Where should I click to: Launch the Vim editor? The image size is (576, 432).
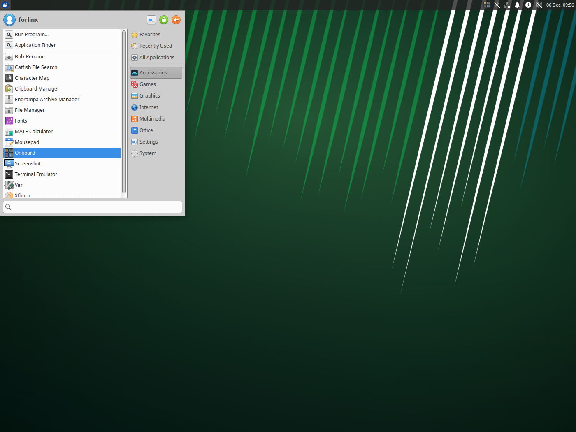click(x=62, y=185)
